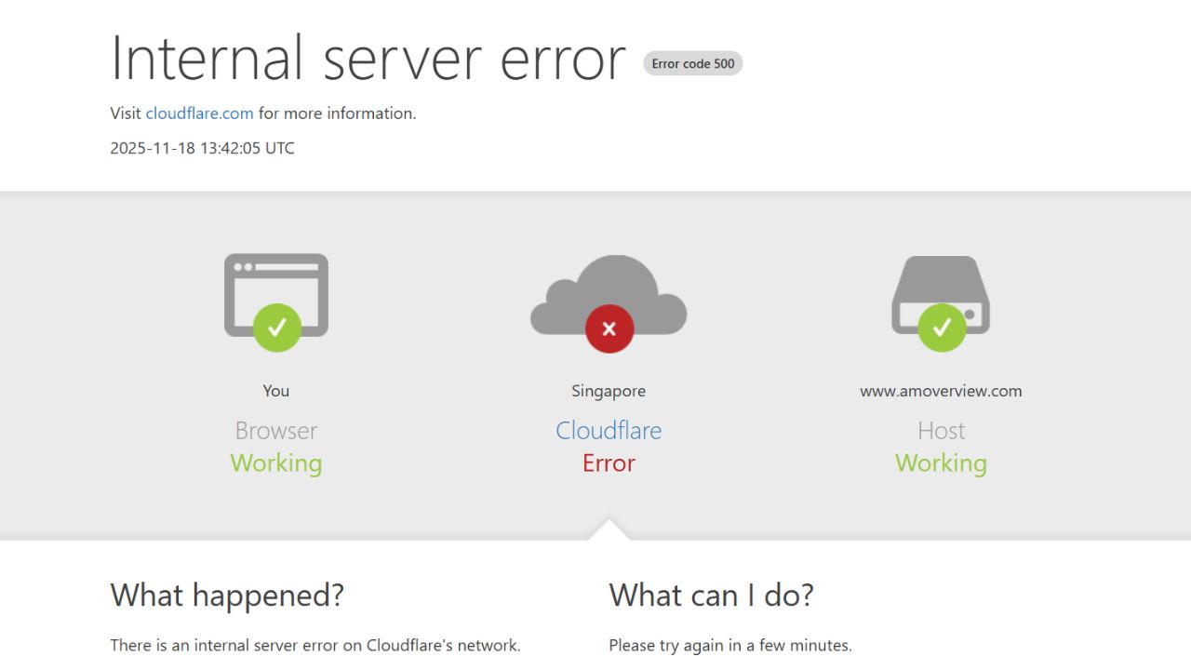This screenshot has height=670, width=1191.
Task: Select the Internal server error heading
Action: tap(367, 59)
